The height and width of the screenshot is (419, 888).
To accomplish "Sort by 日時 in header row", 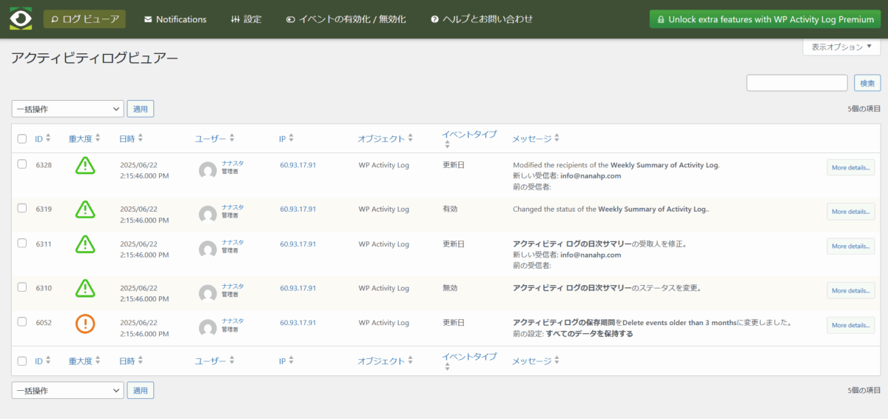I will pyautogui.click(x=131, y=138).
